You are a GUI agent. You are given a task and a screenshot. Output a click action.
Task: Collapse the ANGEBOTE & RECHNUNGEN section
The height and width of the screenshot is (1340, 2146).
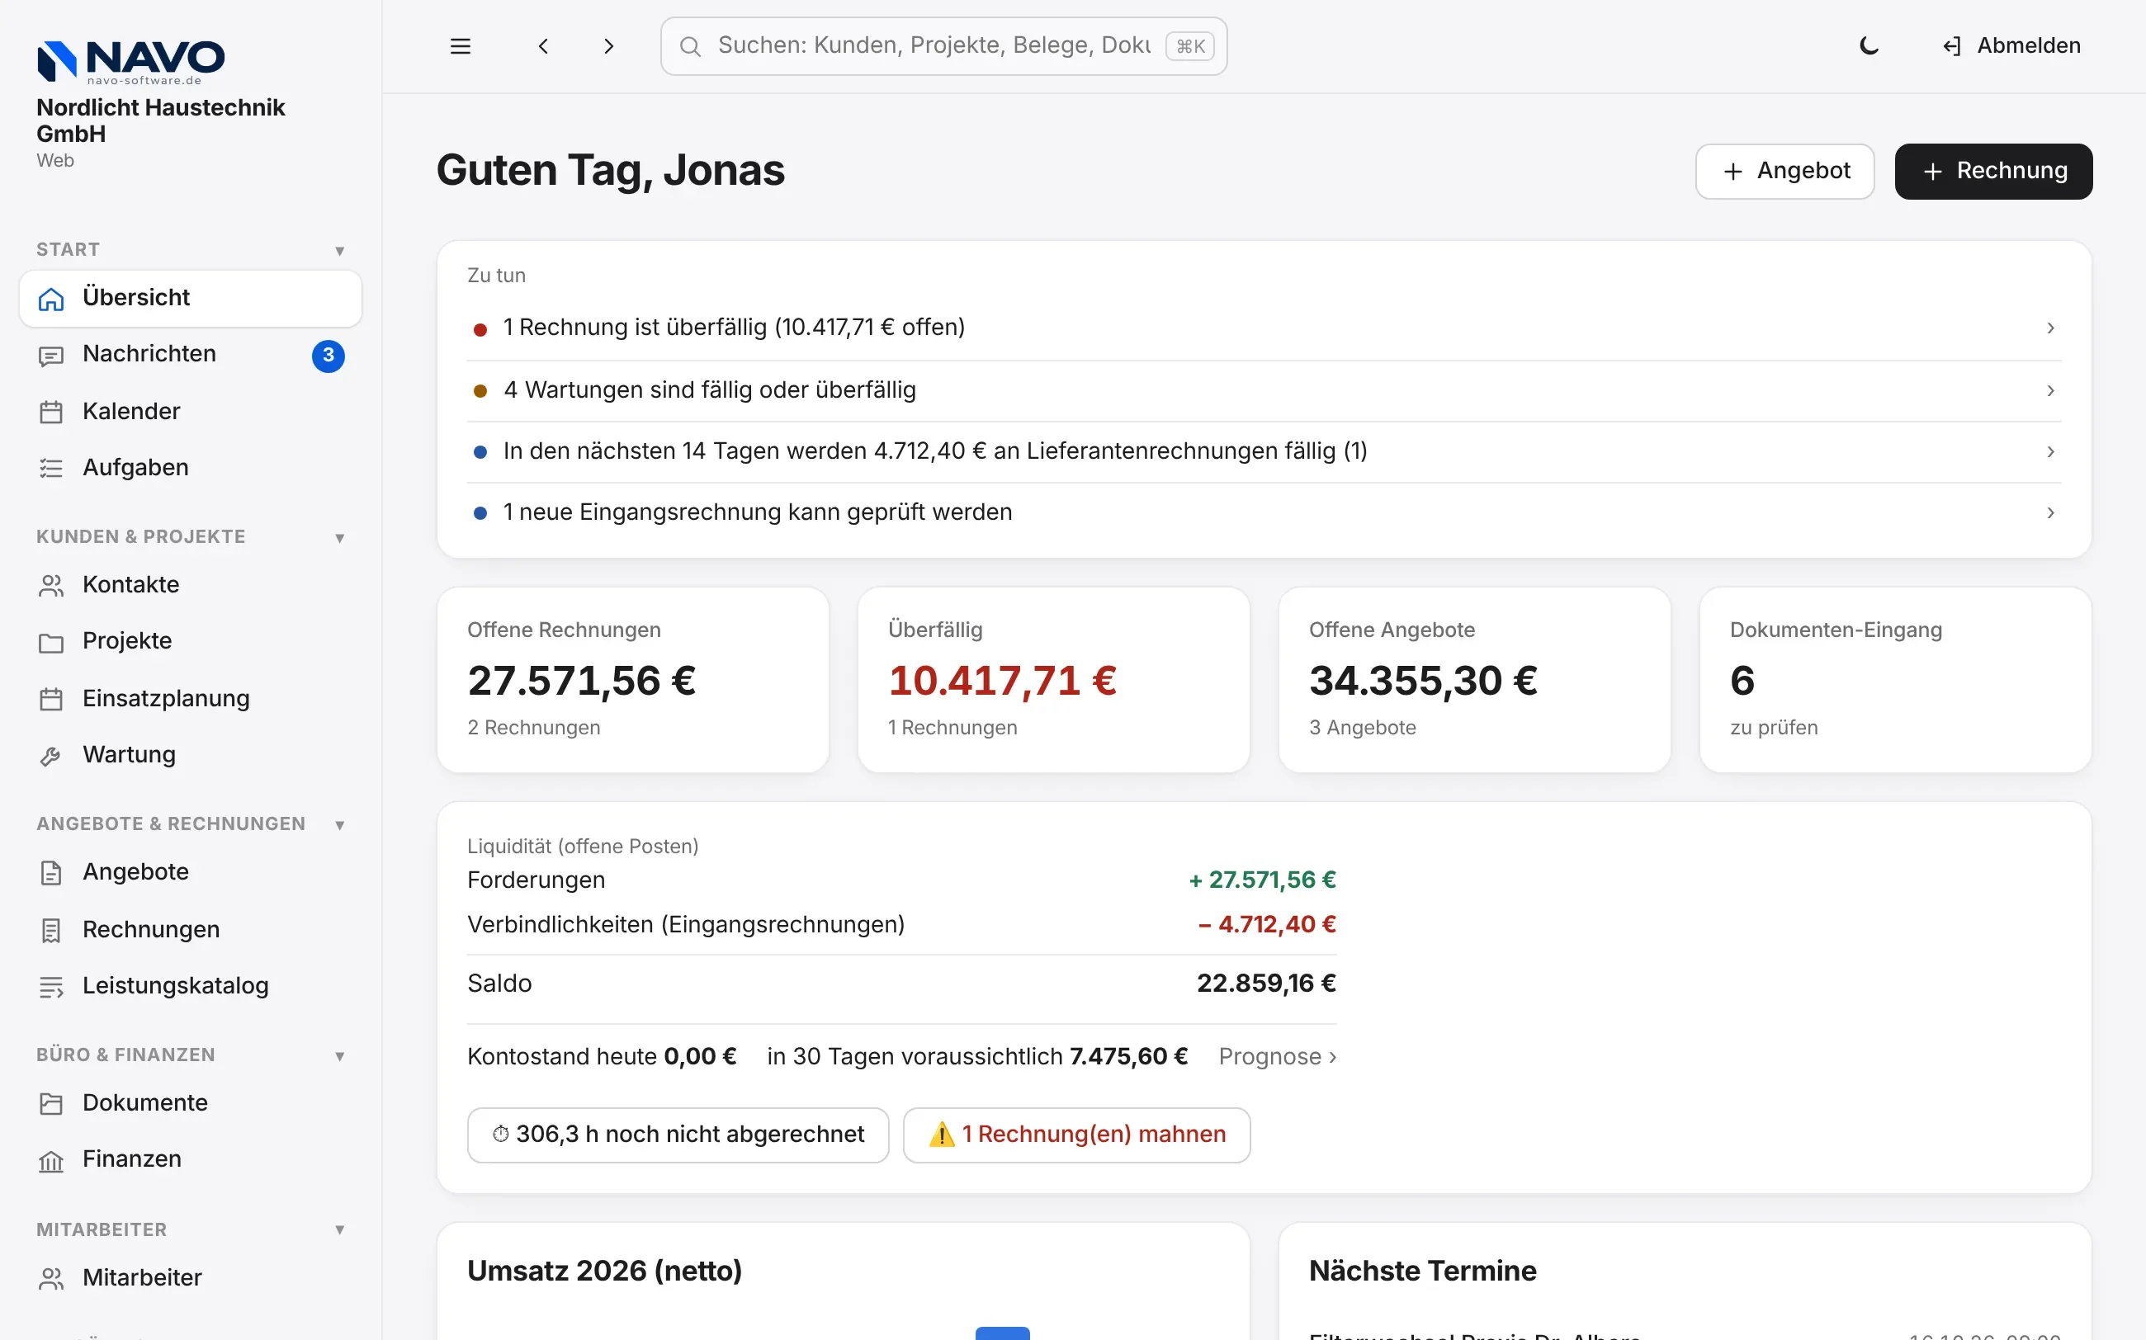click(339, 825)
